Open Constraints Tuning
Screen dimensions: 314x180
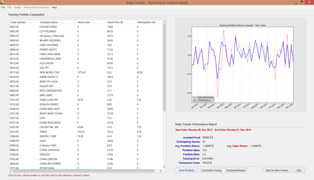pos(211,170)
